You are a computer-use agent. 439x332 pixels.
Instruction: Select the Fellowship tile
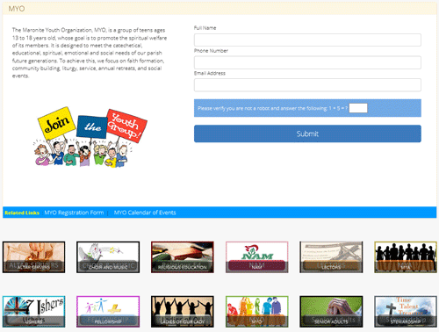[108, 312]
